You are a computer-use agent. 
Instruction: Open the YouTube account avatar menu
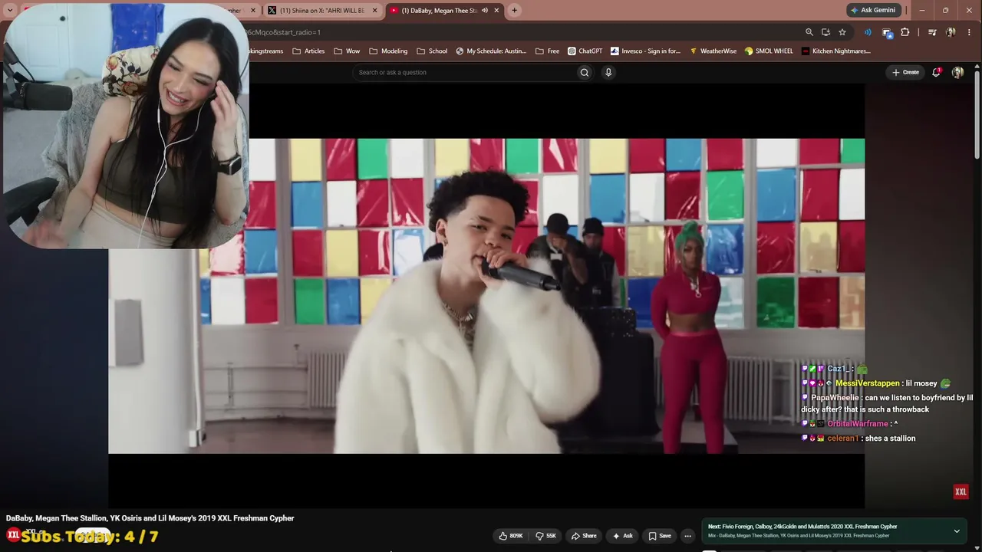pyautogui.click(x=957, y=72)
